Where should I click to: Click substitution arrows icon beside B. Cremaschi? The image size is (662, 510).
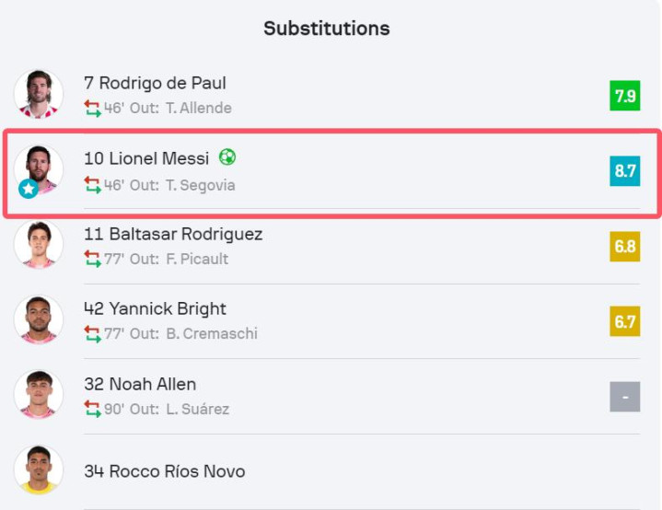(x=92, y=334)
